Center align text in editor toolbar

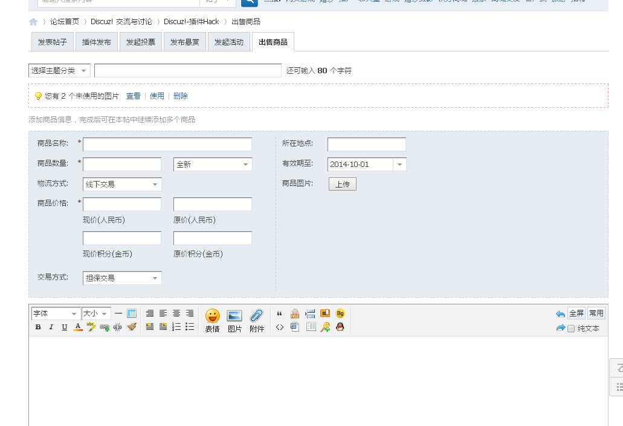tap(176, 313)
